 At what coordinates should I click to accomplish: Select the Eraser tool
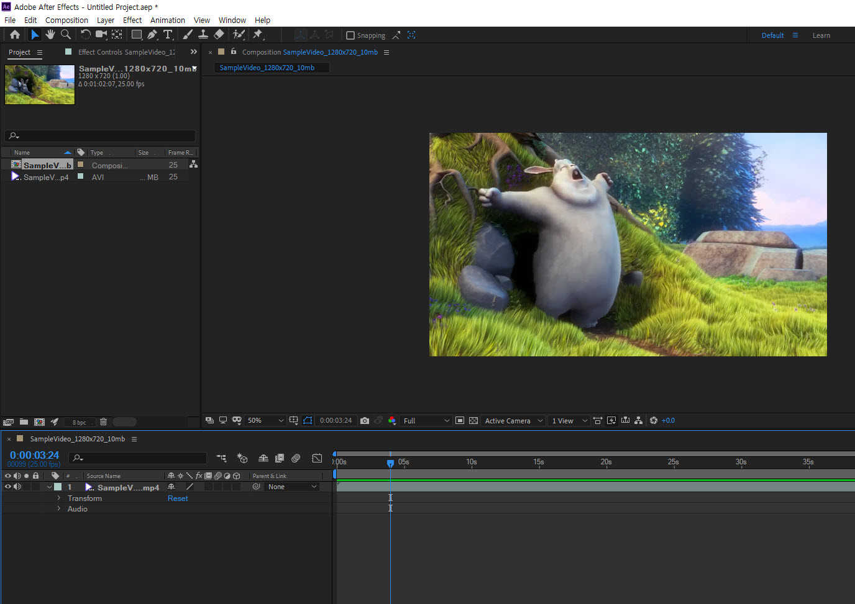coord(219,35)
